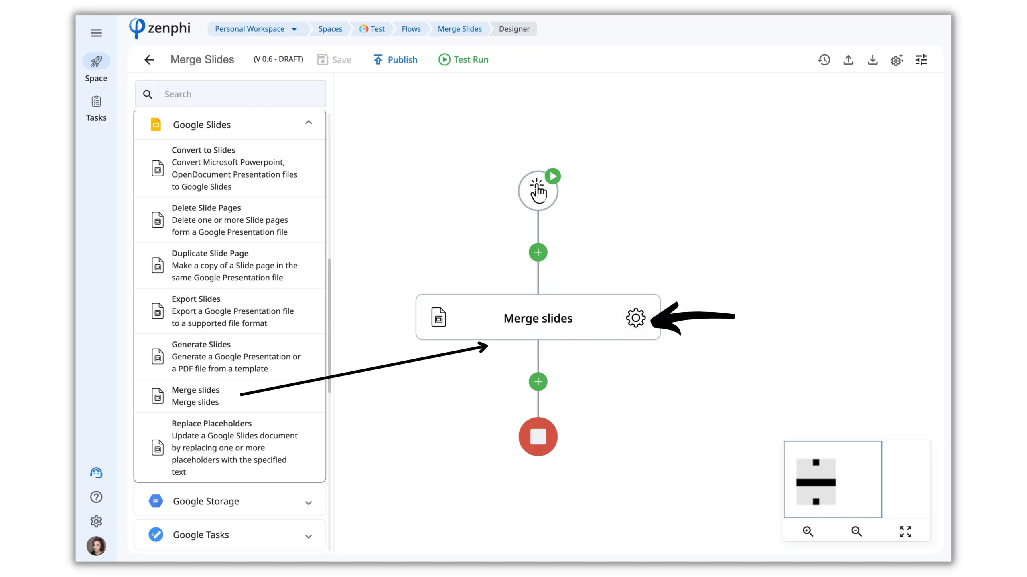Click the blue support headset icon
1027x577 pixels.
(x=96, y=473)
